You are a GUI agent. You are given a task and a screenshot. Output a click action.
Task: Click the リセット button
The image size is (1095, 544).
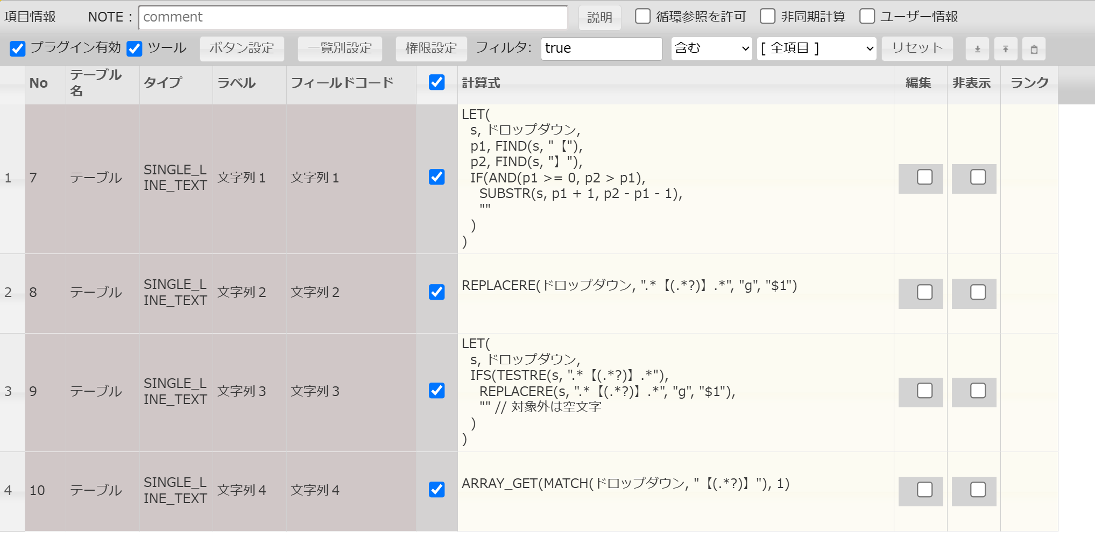point(917,48)
